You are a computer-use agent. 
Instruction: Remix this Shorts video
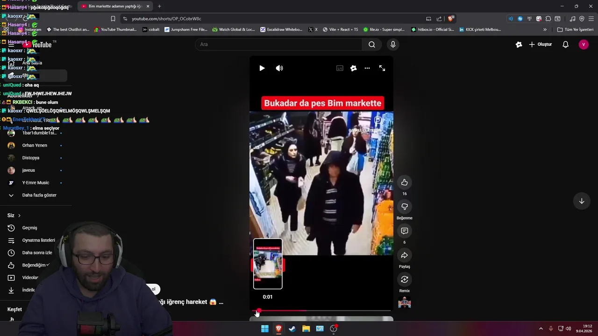point(405,280)
